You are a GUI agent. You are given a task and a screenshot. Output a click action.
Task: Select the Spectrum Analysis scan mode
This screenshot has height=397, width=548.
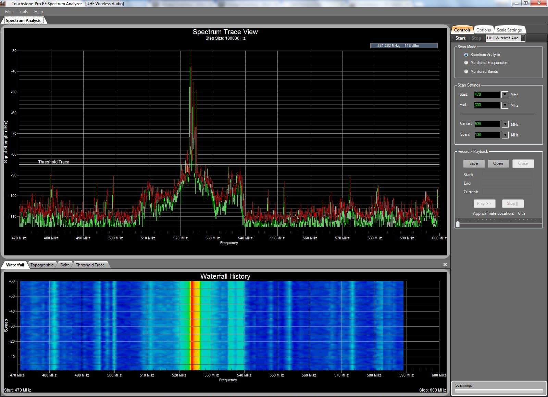(466, 55)
